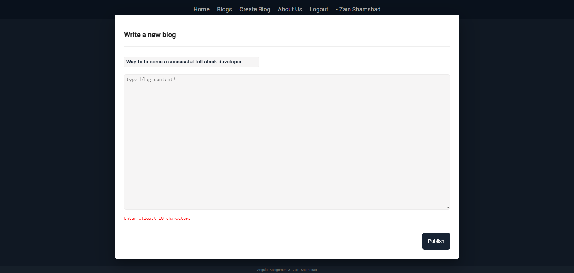
Task: Open the Home navigation link
Action: tap(201, 9)
